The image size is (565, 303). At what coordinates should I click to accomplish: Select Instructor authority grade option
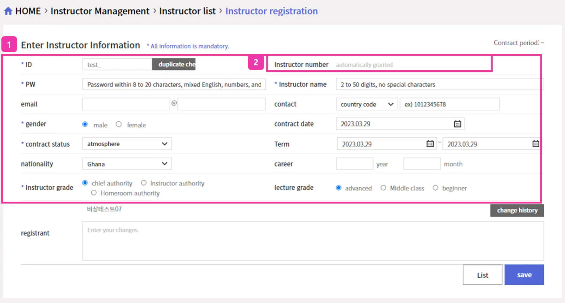144,183
